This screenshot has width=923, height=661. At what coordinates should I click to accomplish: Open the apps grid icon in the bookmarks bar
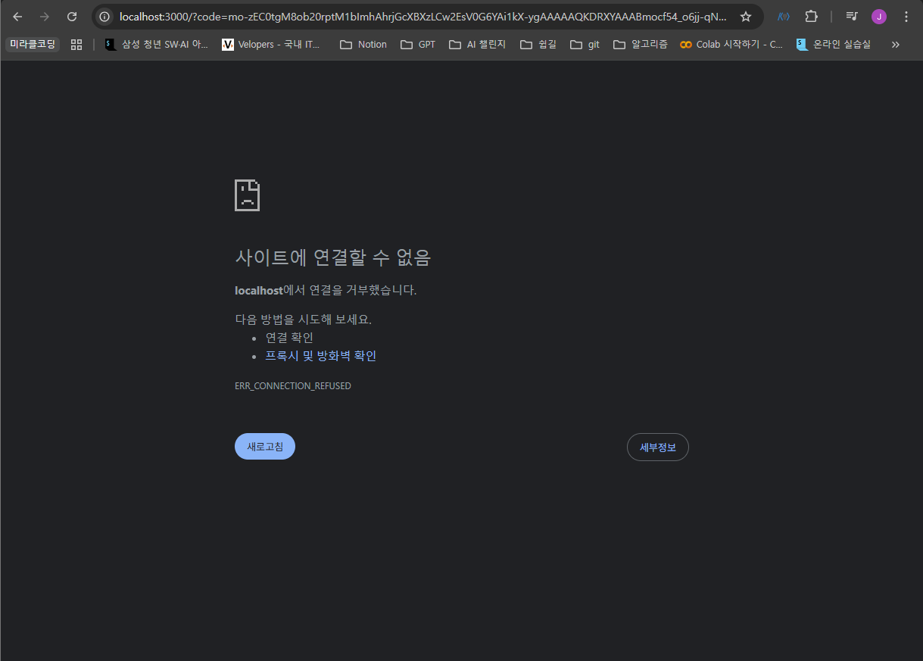[x=76, y=45]
